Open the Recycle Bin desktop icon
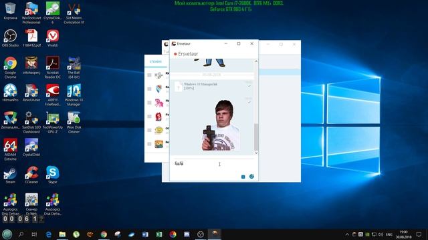428x240 pixels. [11, 11]
